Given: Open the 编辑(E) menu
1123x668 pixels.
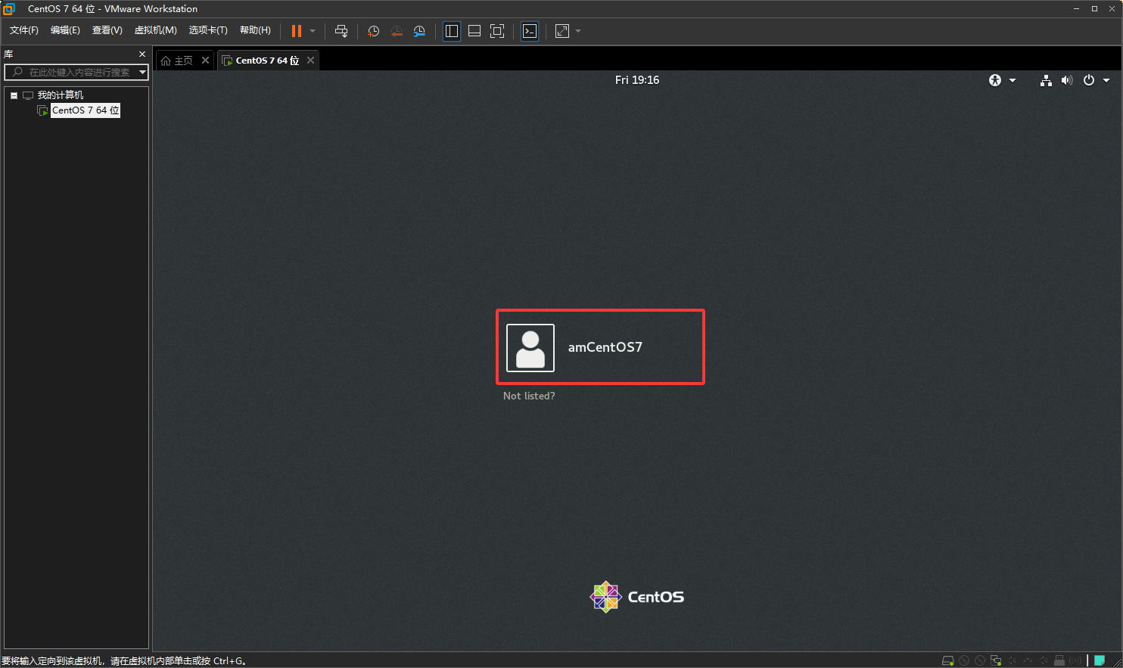Looking at the screenshot, I should [x=65, y=30].
